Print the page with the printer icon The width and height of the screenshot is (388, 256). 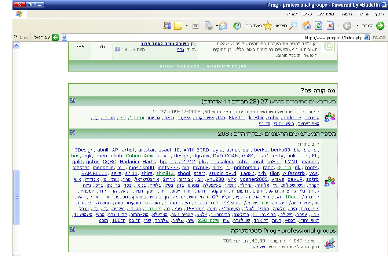209,26
